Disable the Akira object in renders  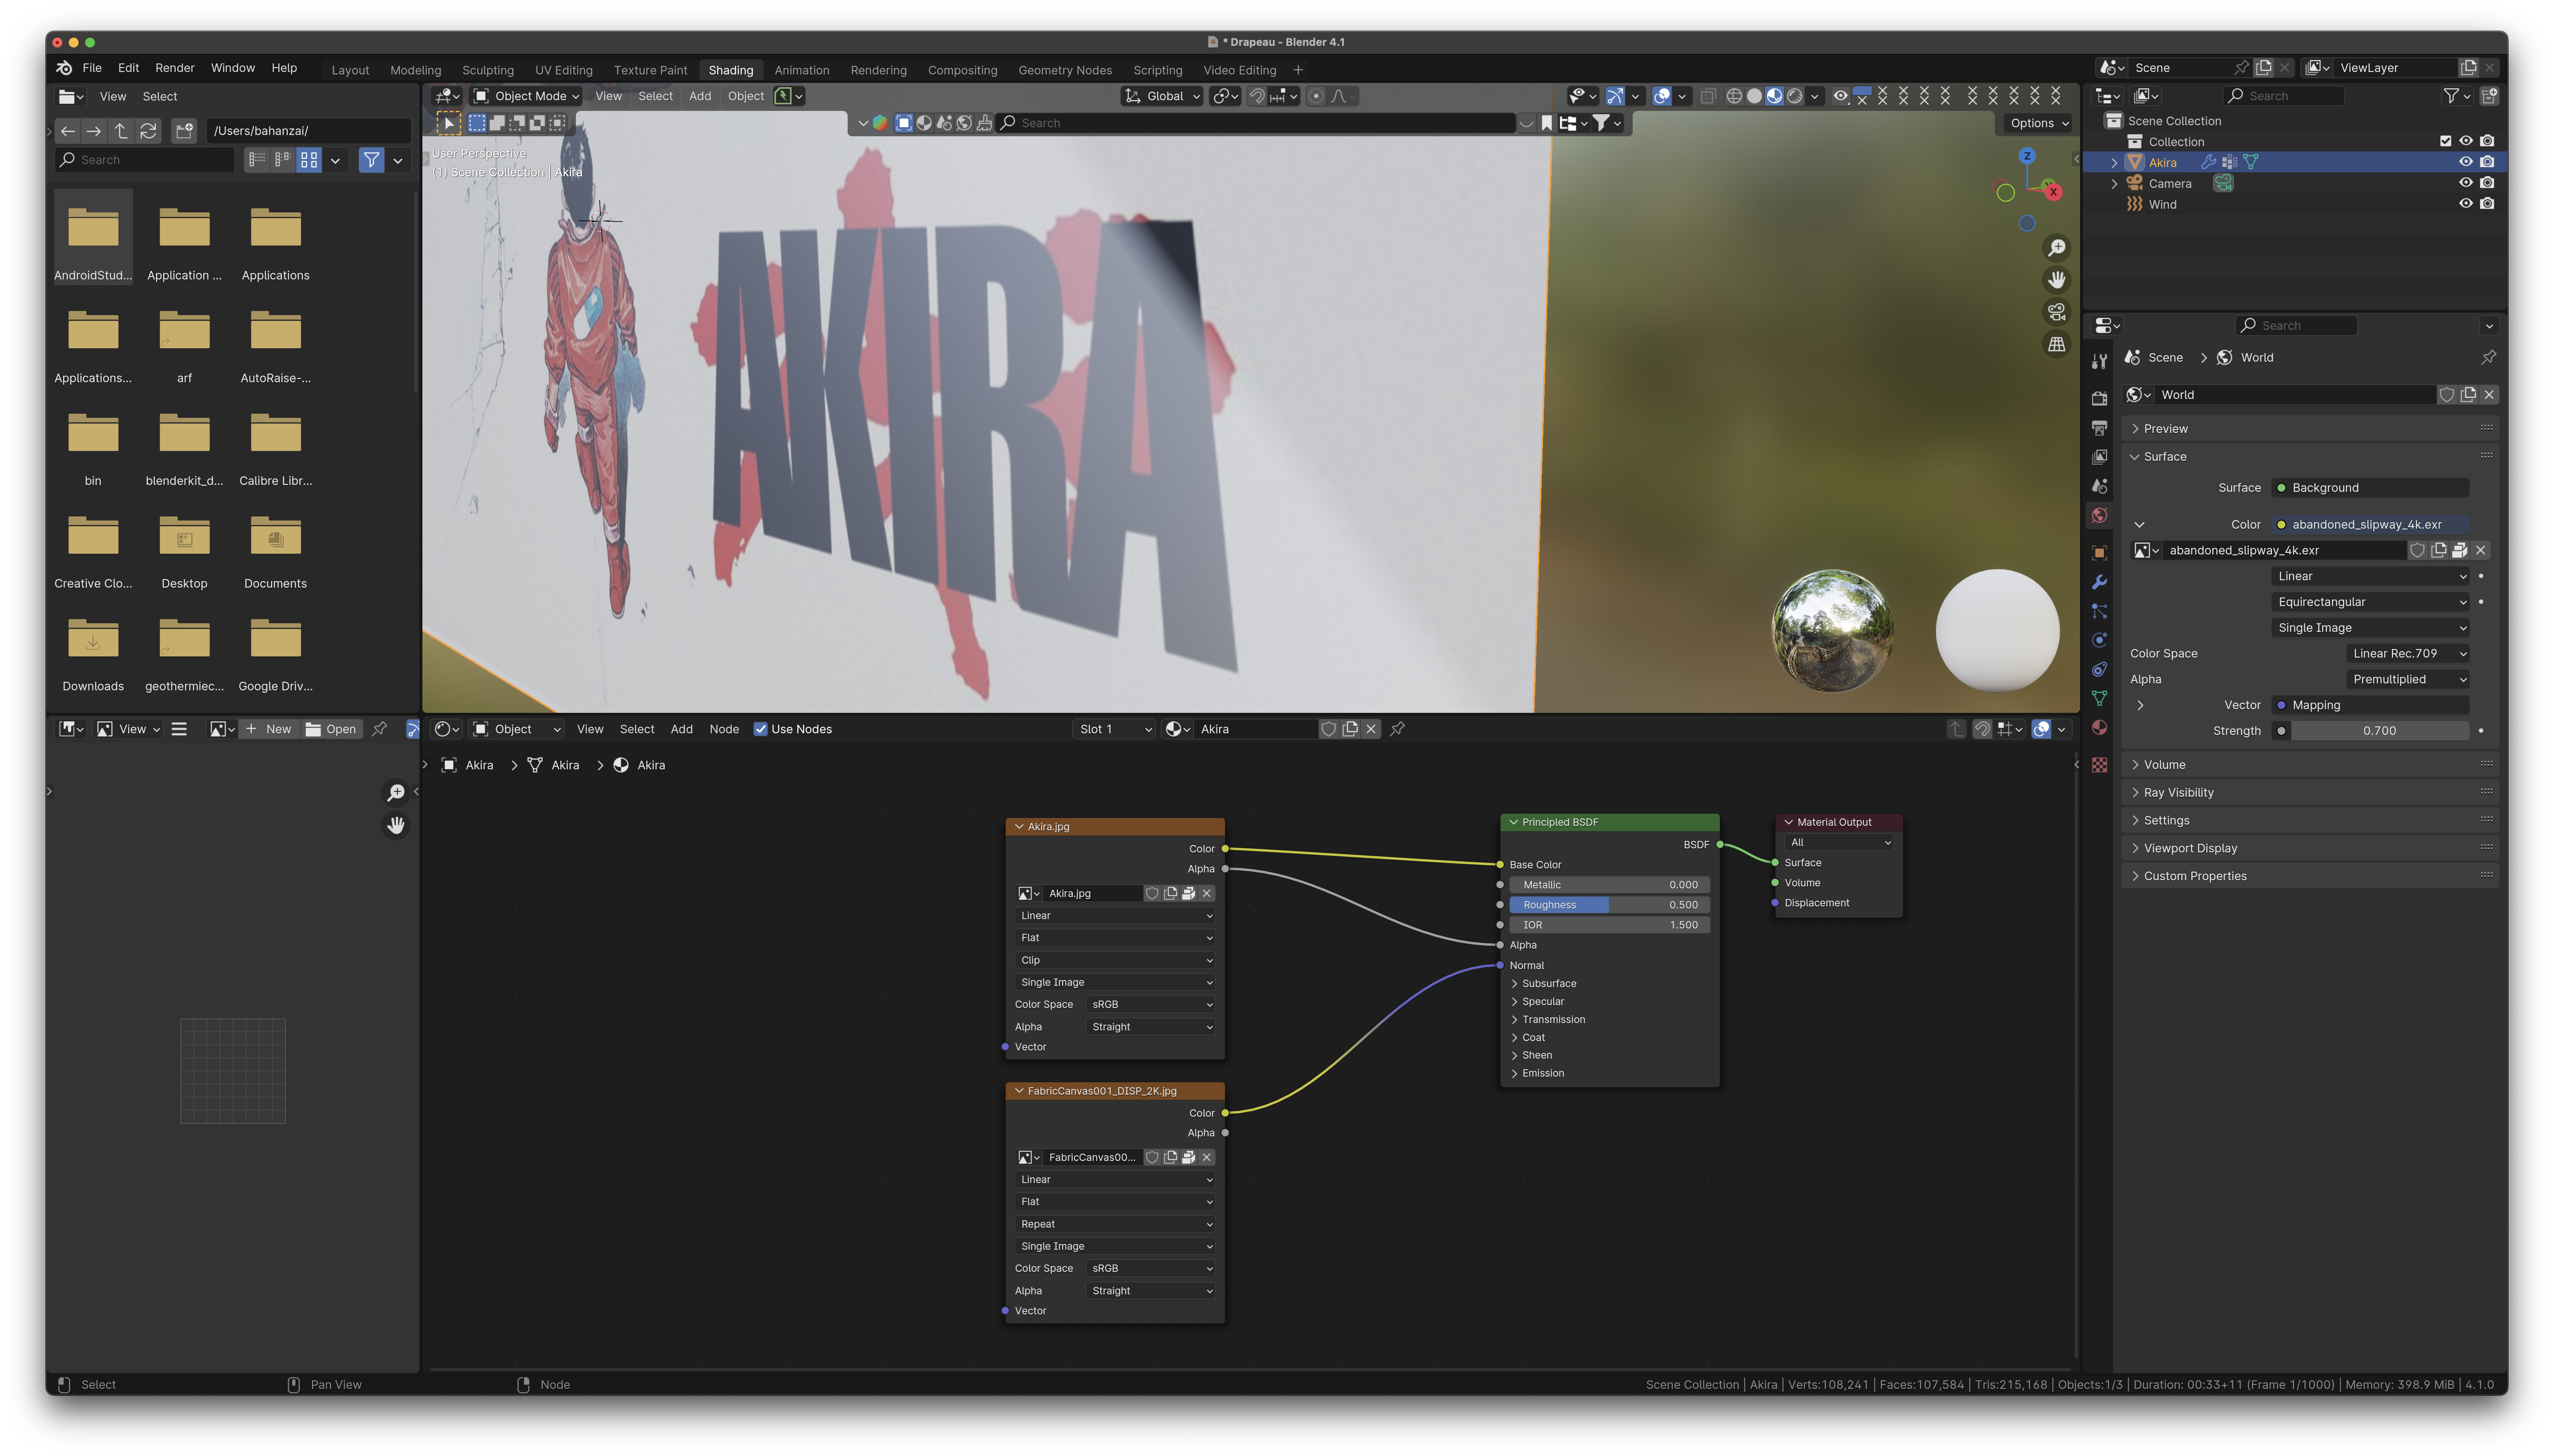click(2487, 162)
